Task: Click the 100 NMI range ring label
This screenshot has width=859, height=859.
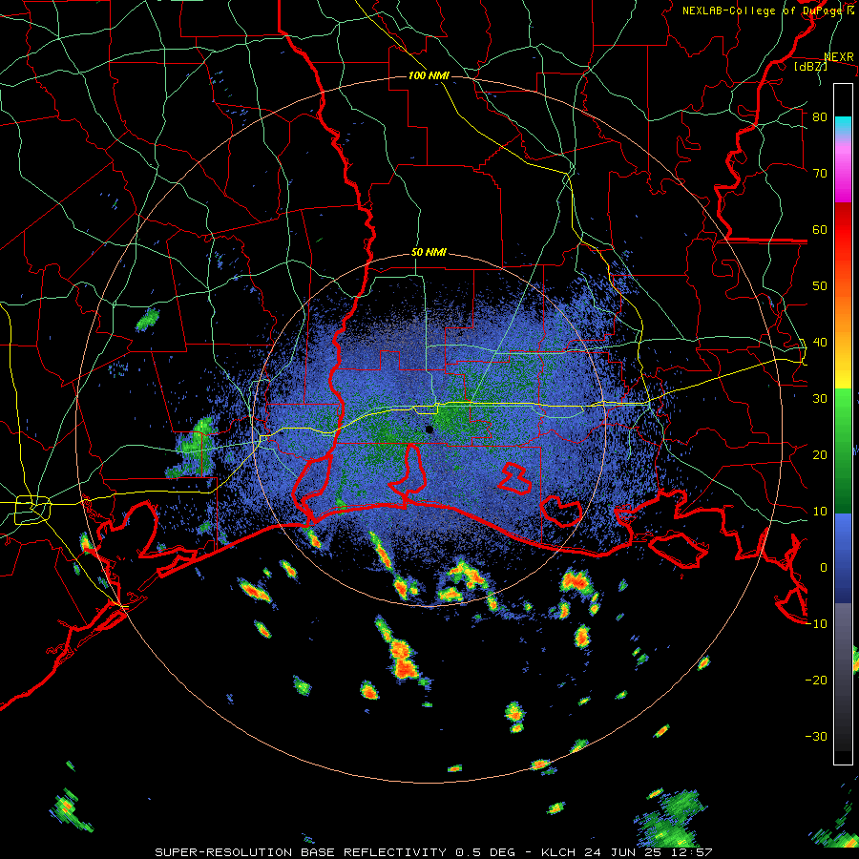Action: (x=429, y=75)
